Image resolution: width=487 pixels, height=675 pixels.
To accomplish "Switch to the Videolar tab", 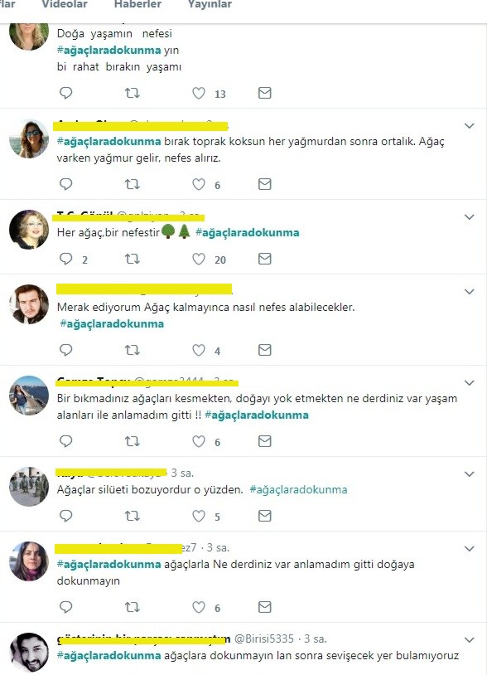I will click(65, 4).
